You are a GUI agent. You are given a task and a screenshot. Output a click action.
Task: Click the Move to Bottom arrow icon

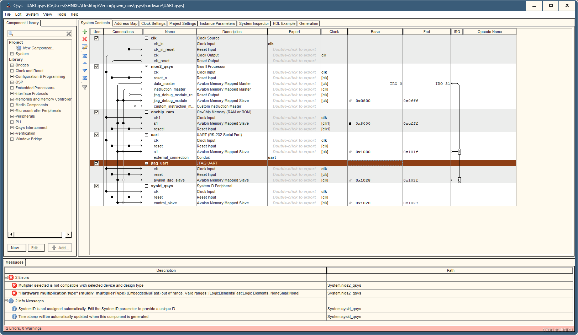pos(85,78)
